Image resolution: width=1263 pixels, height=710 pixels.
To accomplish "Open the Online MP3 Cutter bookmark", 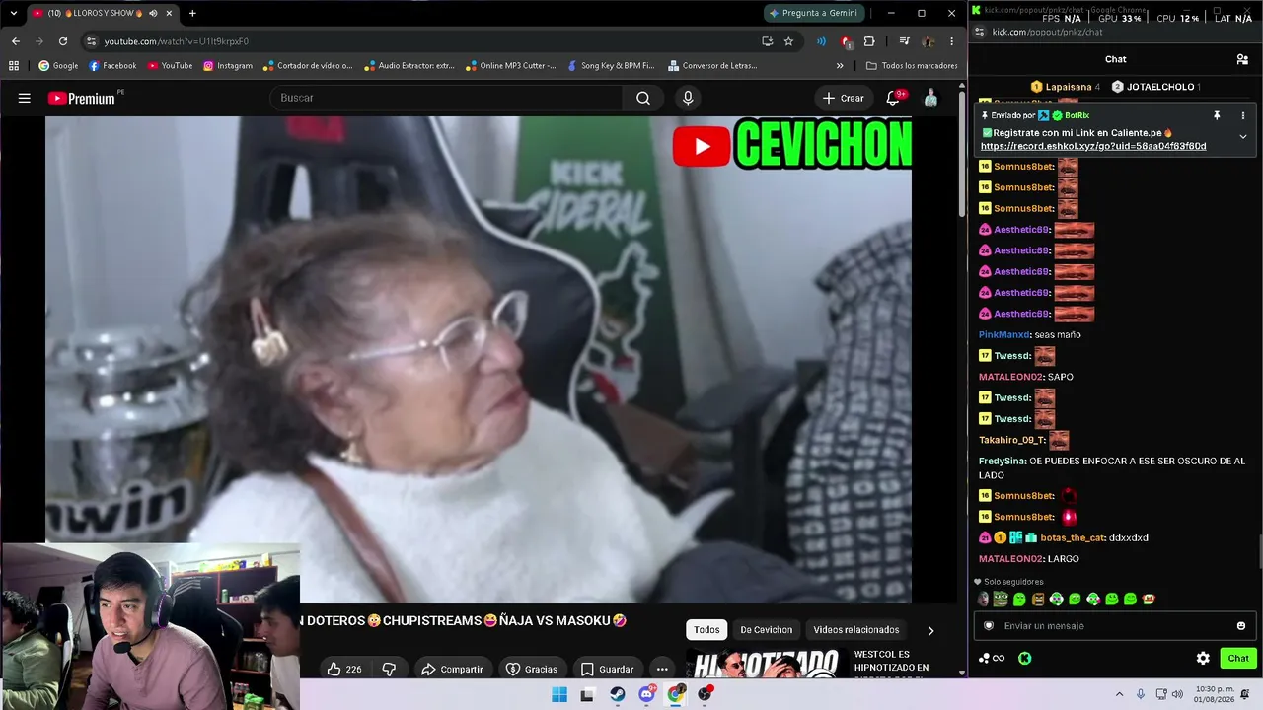I will 510,66.
